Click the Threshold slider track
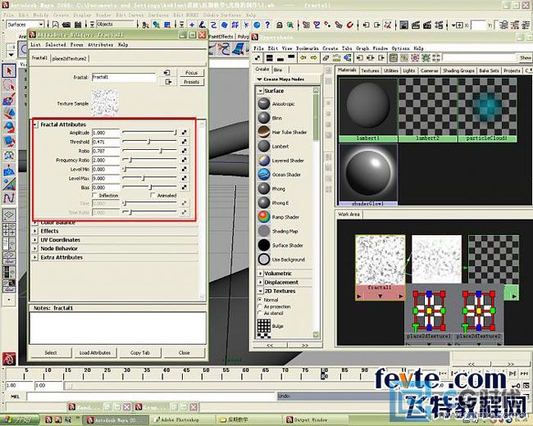The image size is (533, 426). pyautogui.click(x=148, y=142)
